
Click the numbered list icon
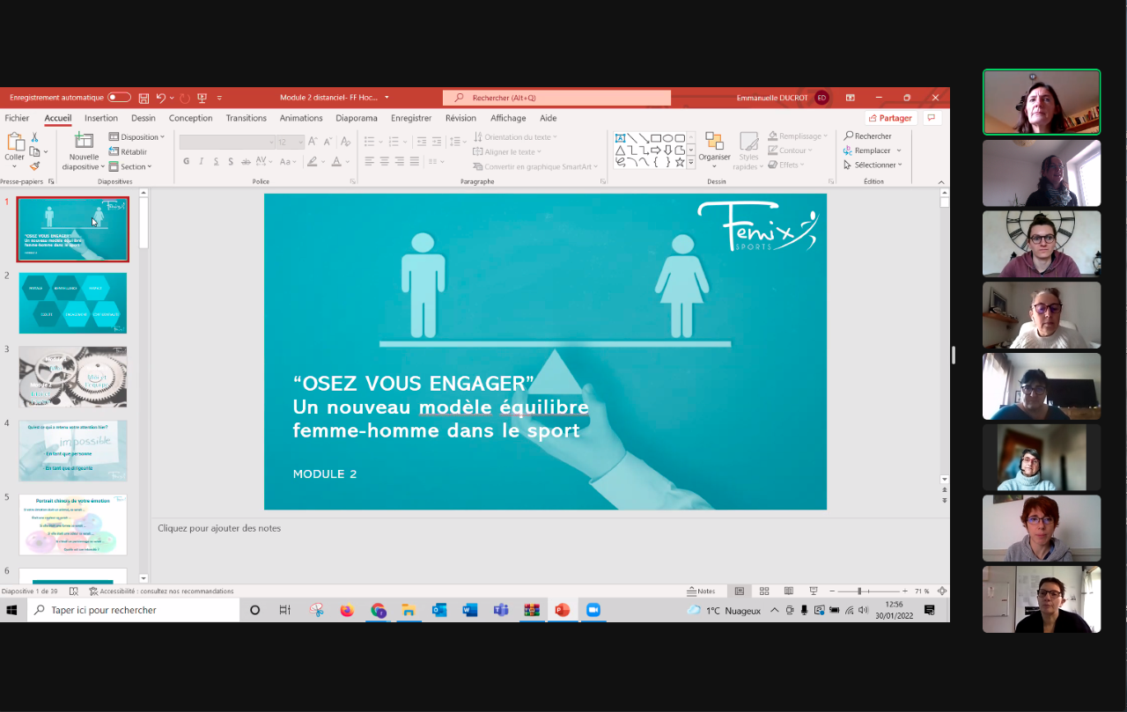pyautogui.click(x=395, y=142)
